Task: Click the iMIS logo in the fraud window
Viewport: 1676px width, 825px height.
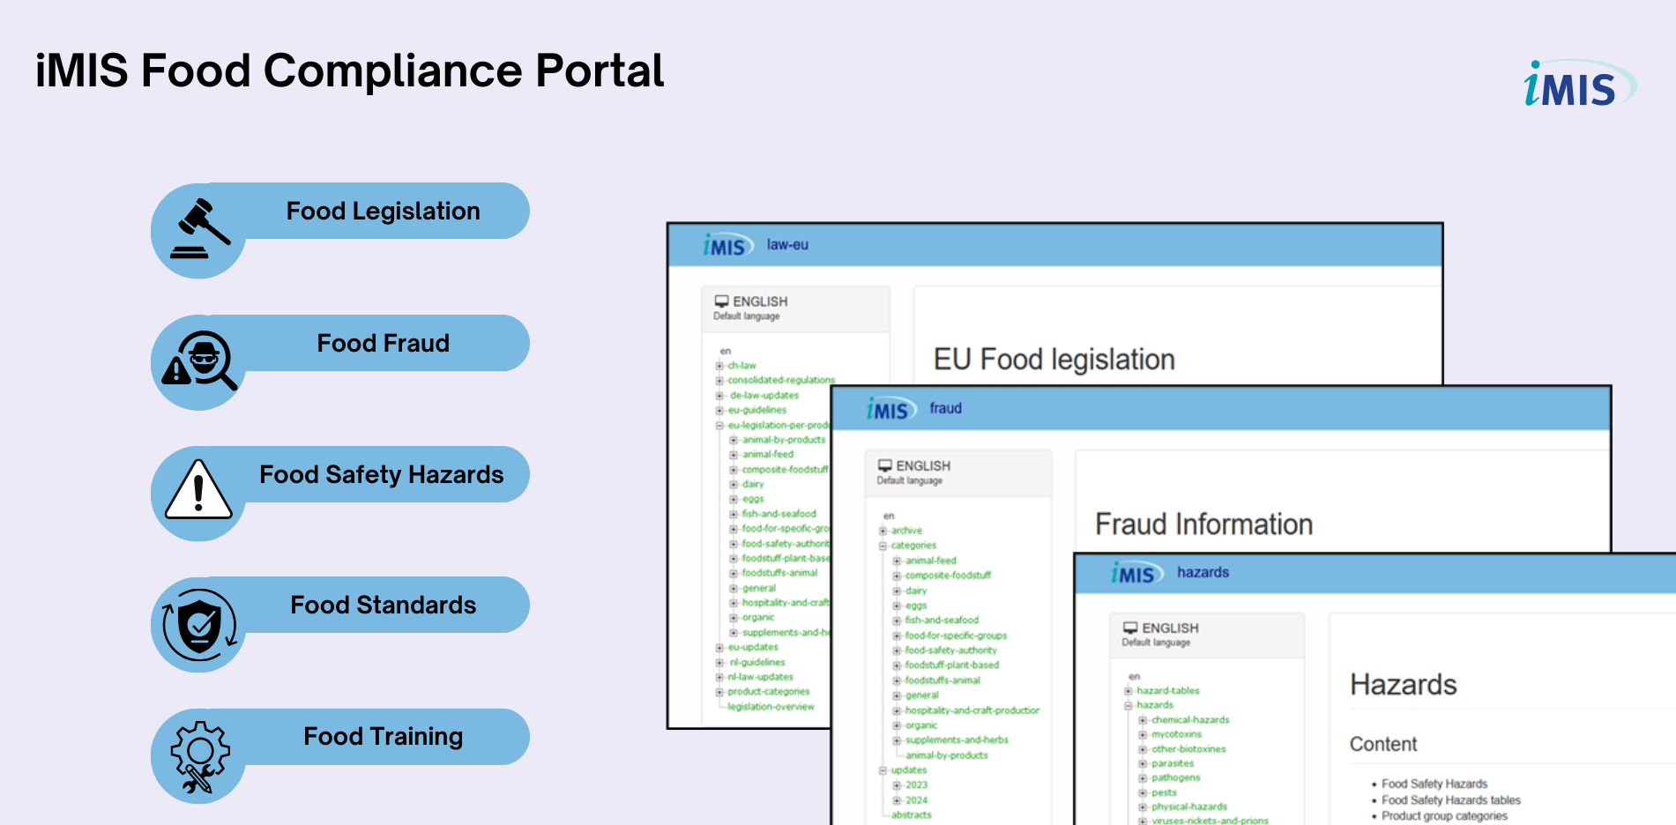Action: [890, 409]
